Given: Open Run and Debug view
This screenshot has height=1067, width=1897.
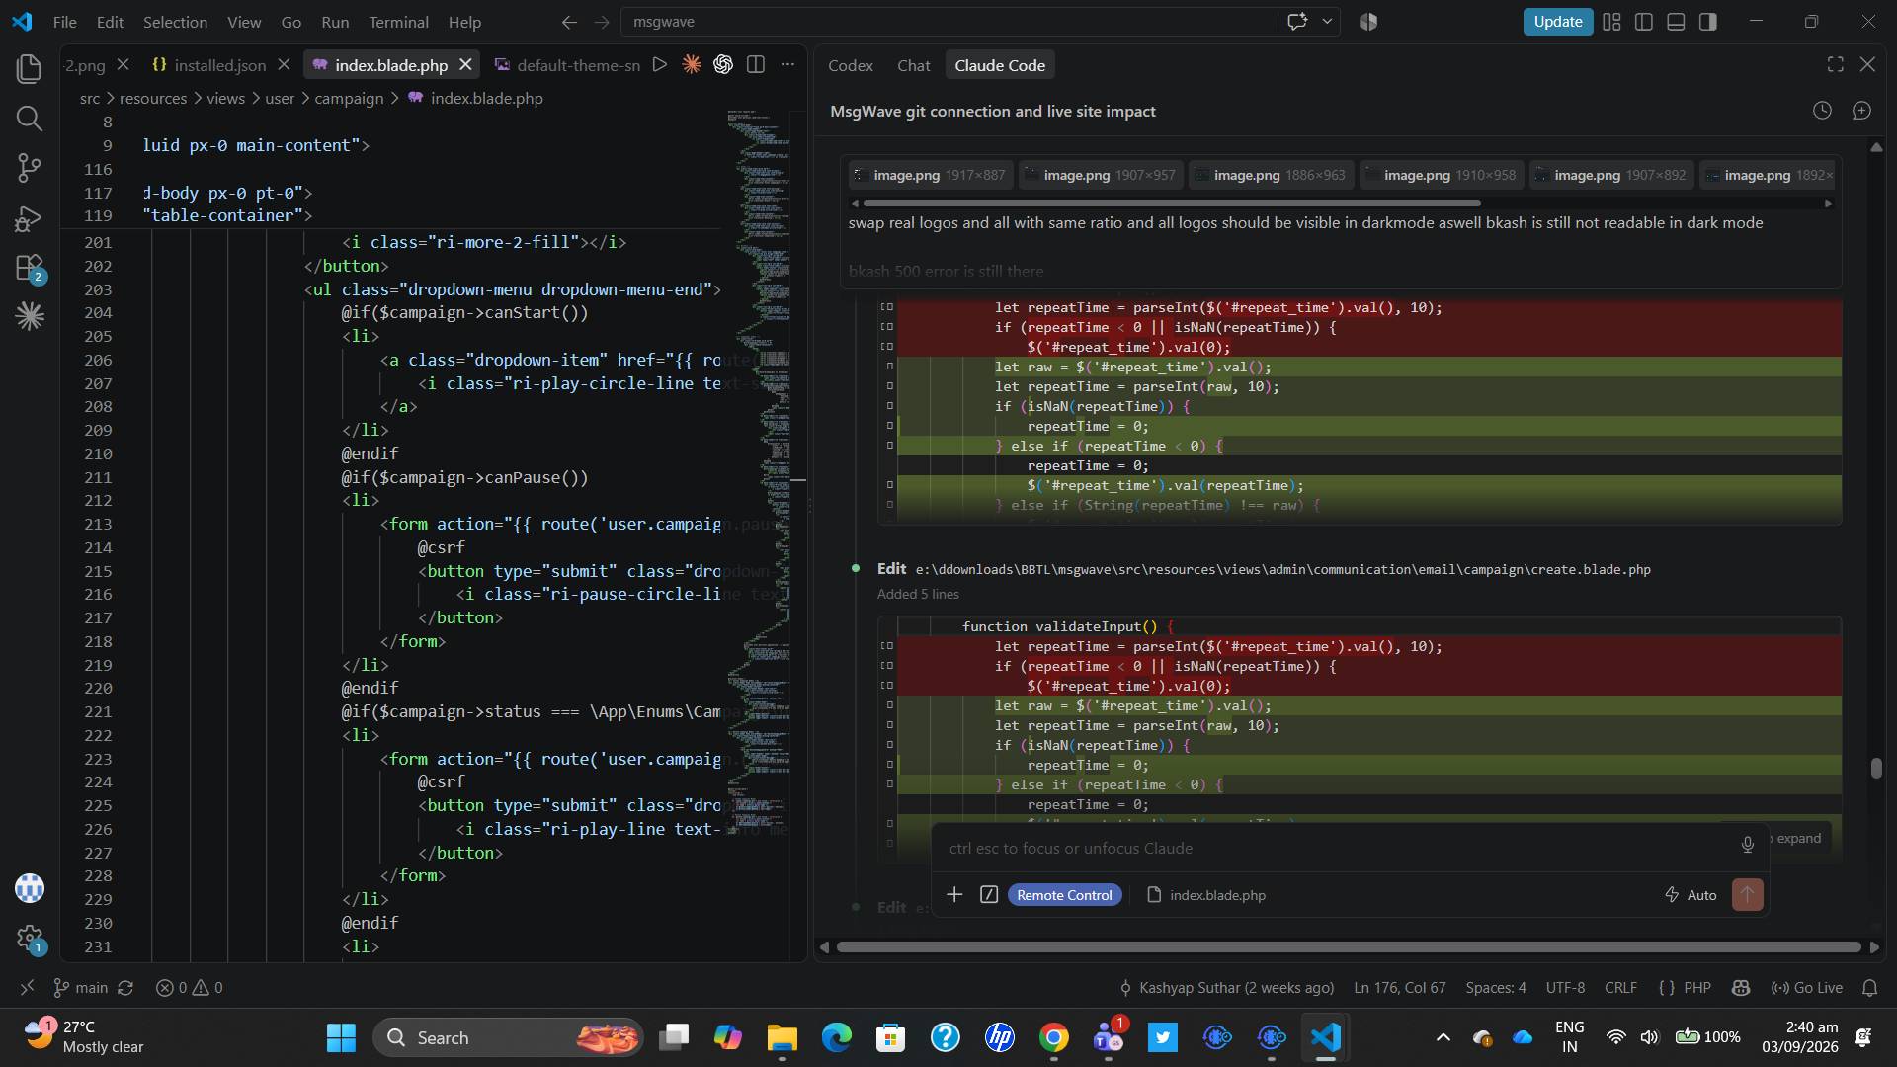Looking at the screenshot, I should point(30,217).
